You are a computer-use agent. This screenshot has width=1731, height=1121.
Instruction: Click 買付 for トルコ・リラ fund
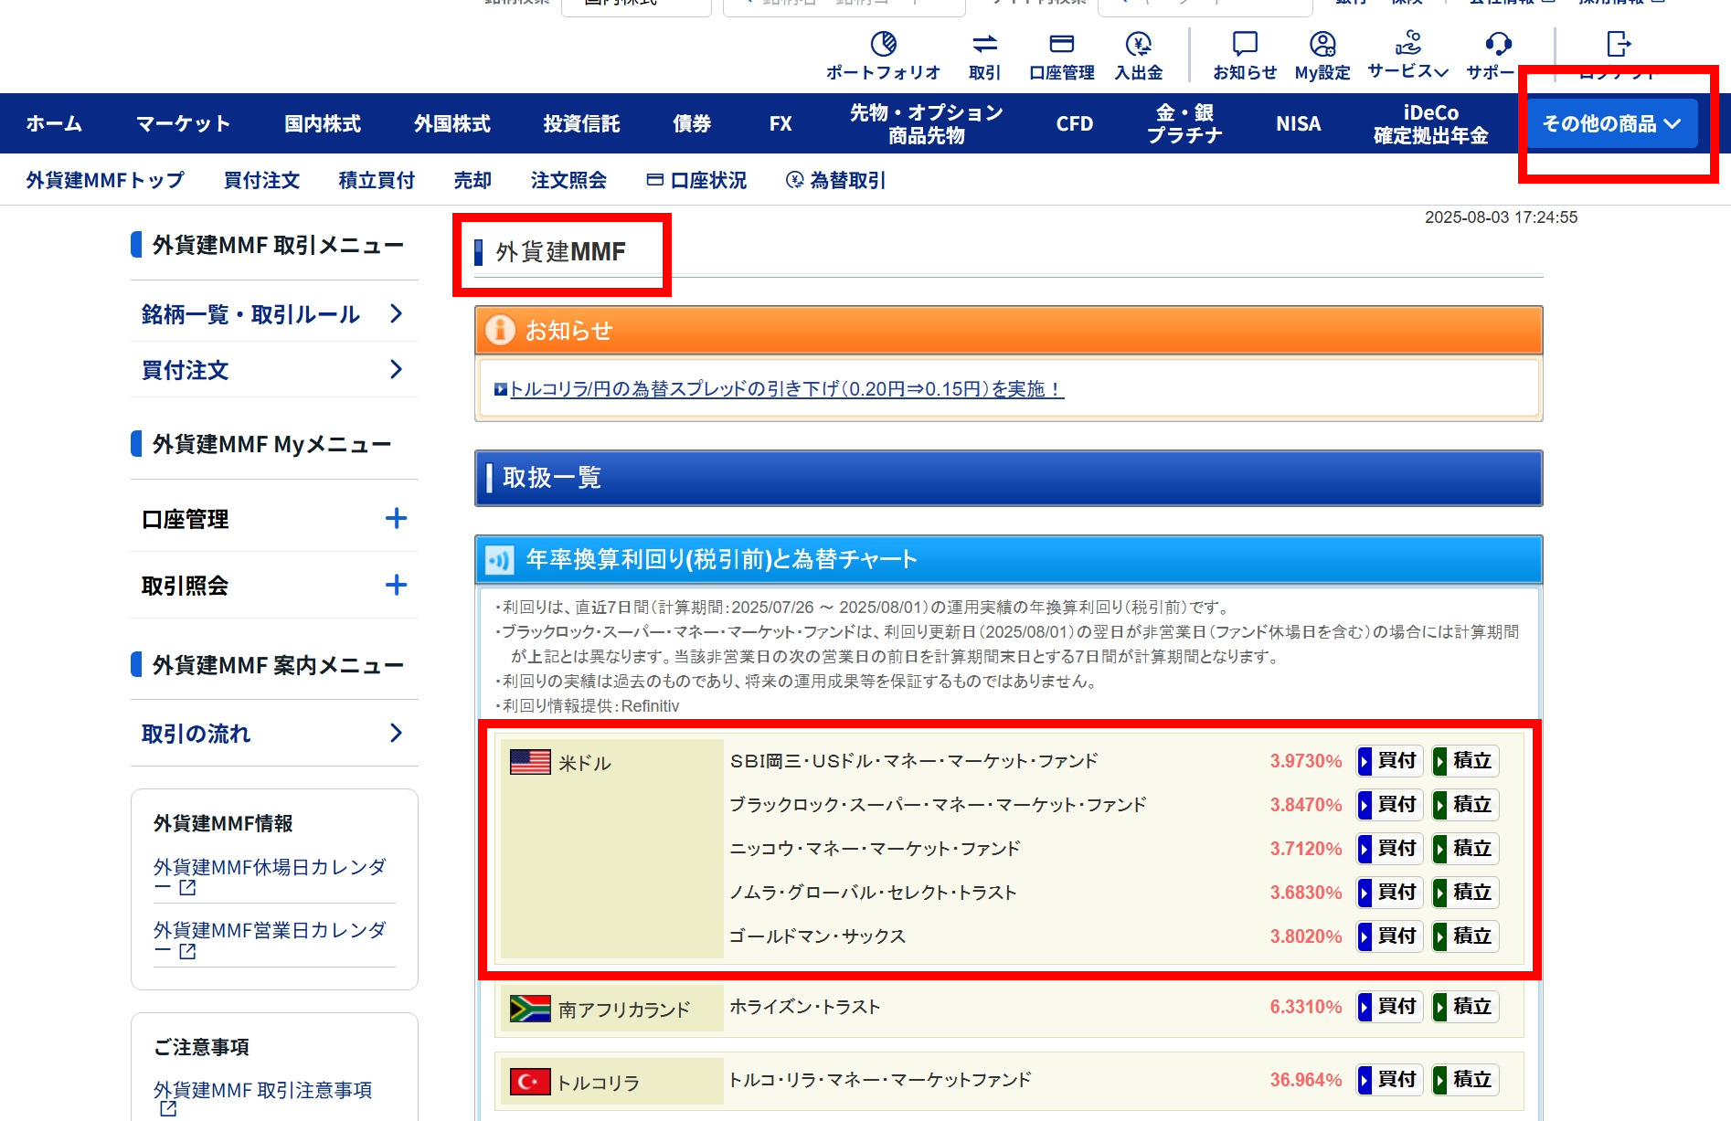pos(1389,1080)
